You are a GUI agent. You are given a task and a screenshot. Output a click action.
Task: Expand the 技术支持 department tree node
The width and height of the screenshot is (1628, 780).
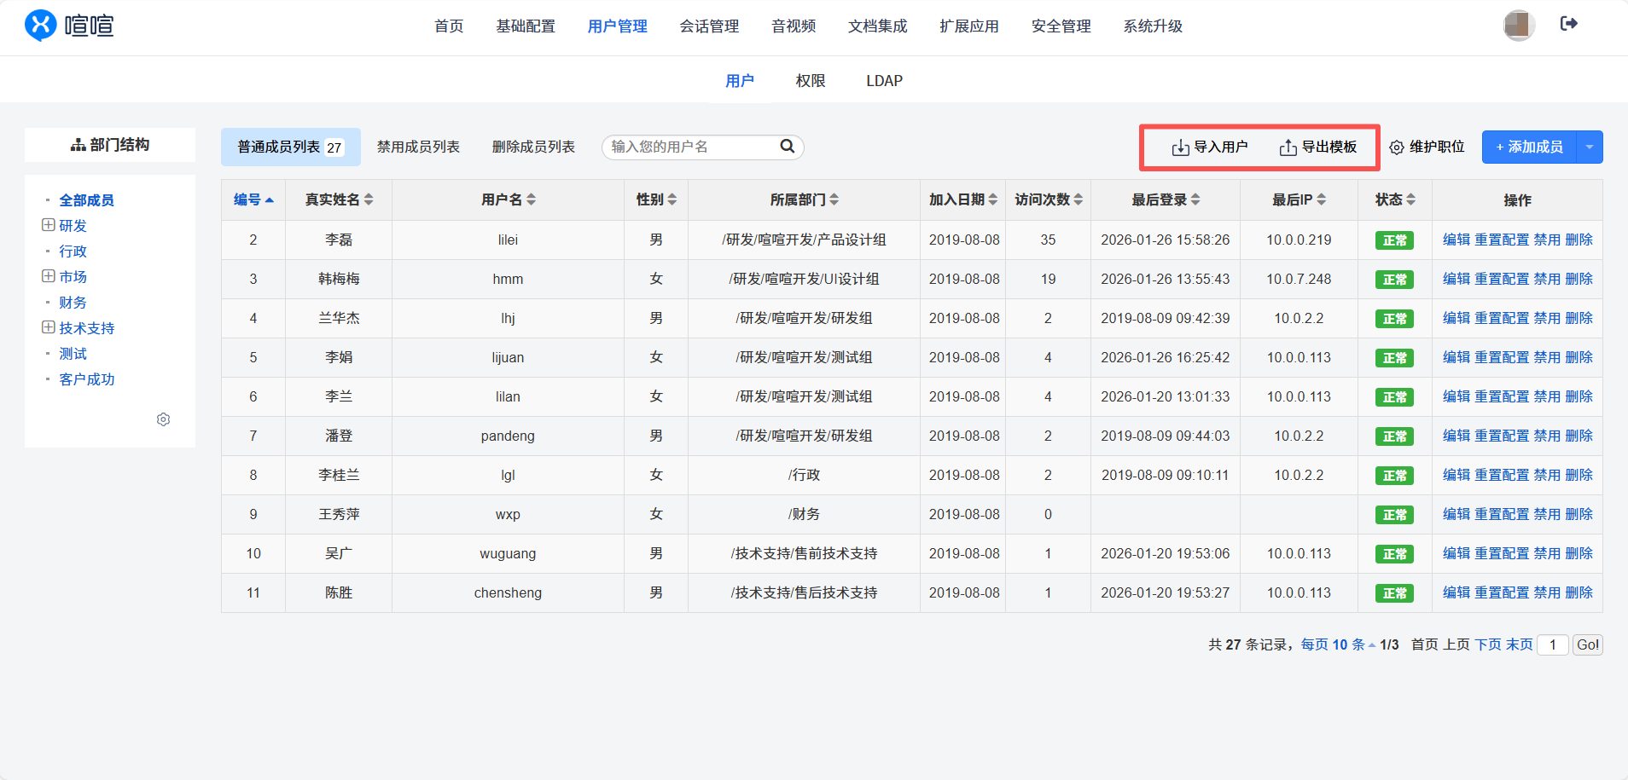tap(49, 327)
